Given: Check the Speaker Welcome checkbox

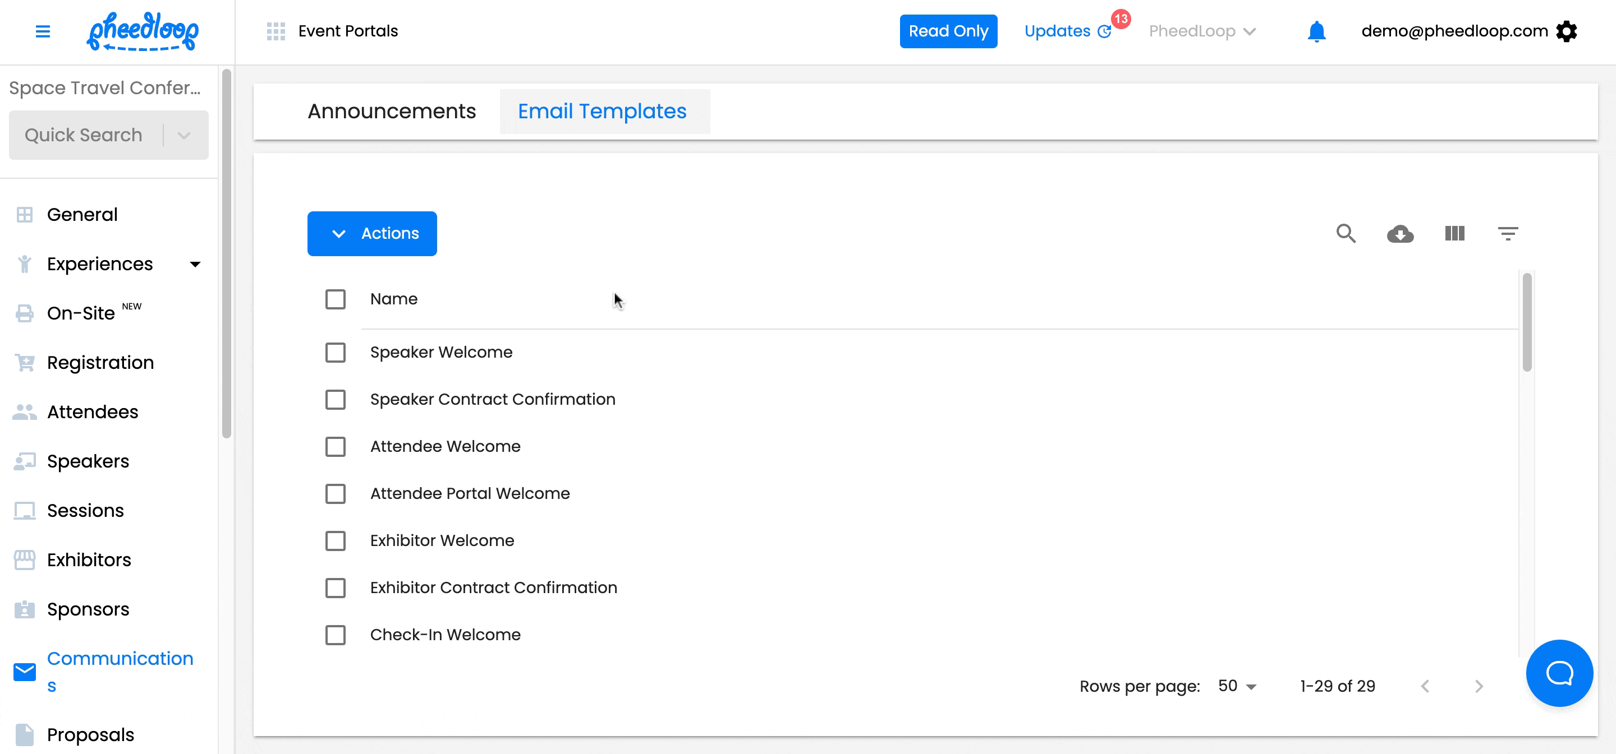Looking at the screenshot, I should click(336, 352).
